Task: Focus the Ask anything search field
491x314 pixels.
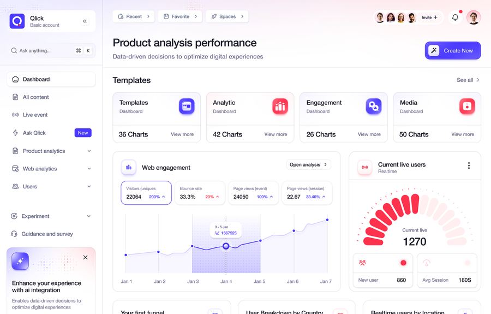Action: [51, 50]
